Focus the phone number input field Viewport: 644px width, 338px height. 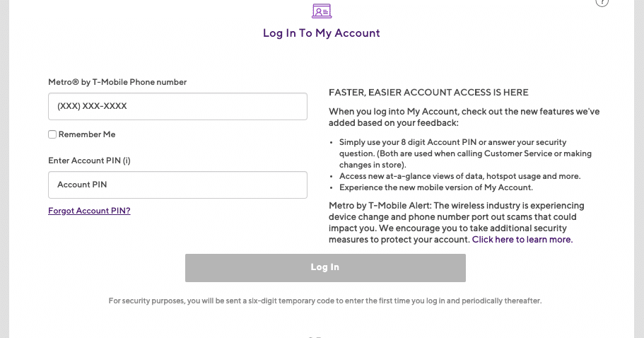pyautogui.click(x=177, y=107)
